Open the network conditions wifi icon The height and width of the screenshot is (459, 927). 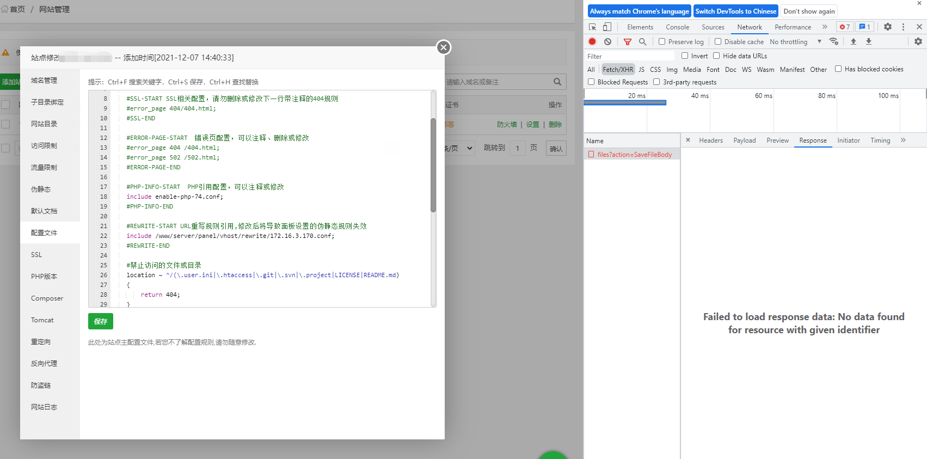(x=833, y=41)
